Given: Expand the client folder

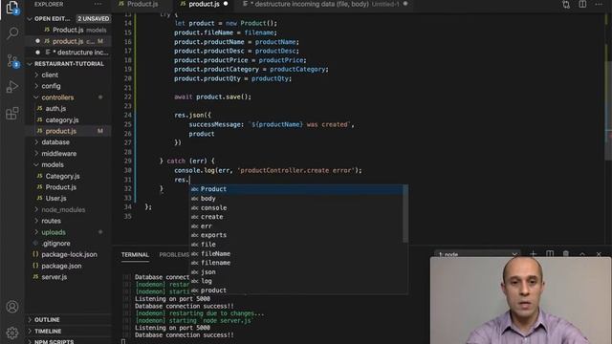Looking at the screenshot, I should (x=50, y=75).
